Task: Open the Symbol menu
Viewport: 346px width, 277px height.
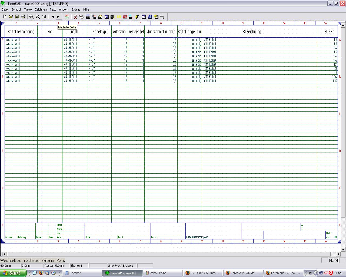Action: 16,9
